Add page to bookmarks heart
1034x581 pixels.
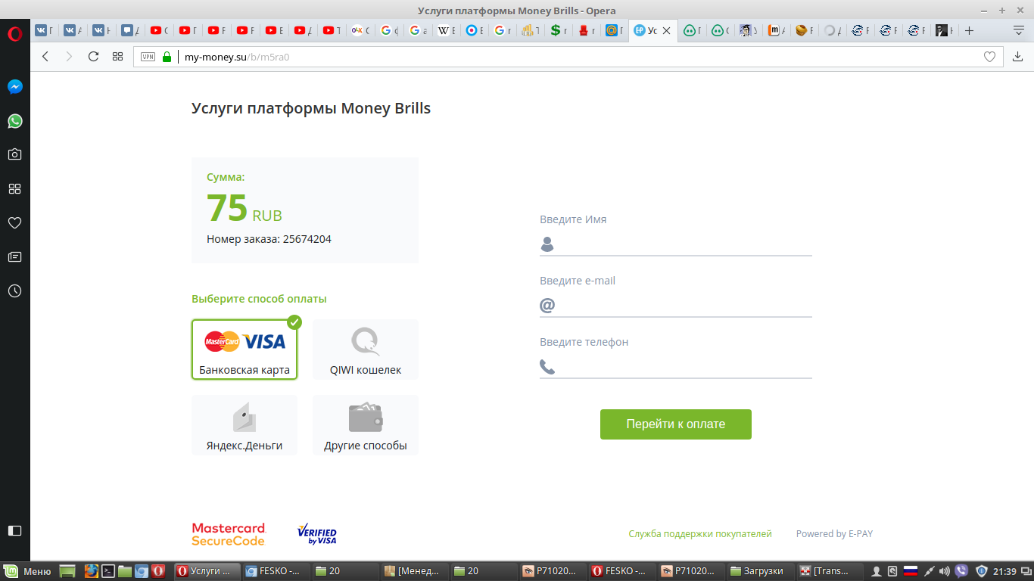coord(989,57)
